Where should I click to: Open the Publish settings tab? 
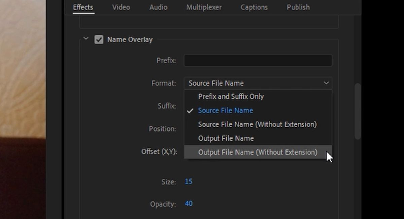(x=298, y=7)
